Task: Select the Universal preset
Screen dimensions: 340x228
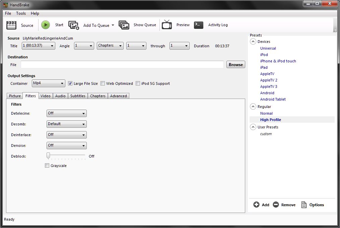Action: [x=268, y=48]
